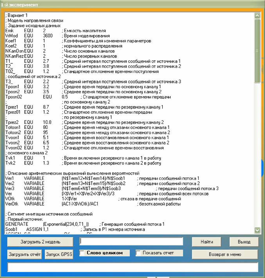Click the '1-й эксперимент' window title
Screen dimensions: 265x278
click(19, 5)
